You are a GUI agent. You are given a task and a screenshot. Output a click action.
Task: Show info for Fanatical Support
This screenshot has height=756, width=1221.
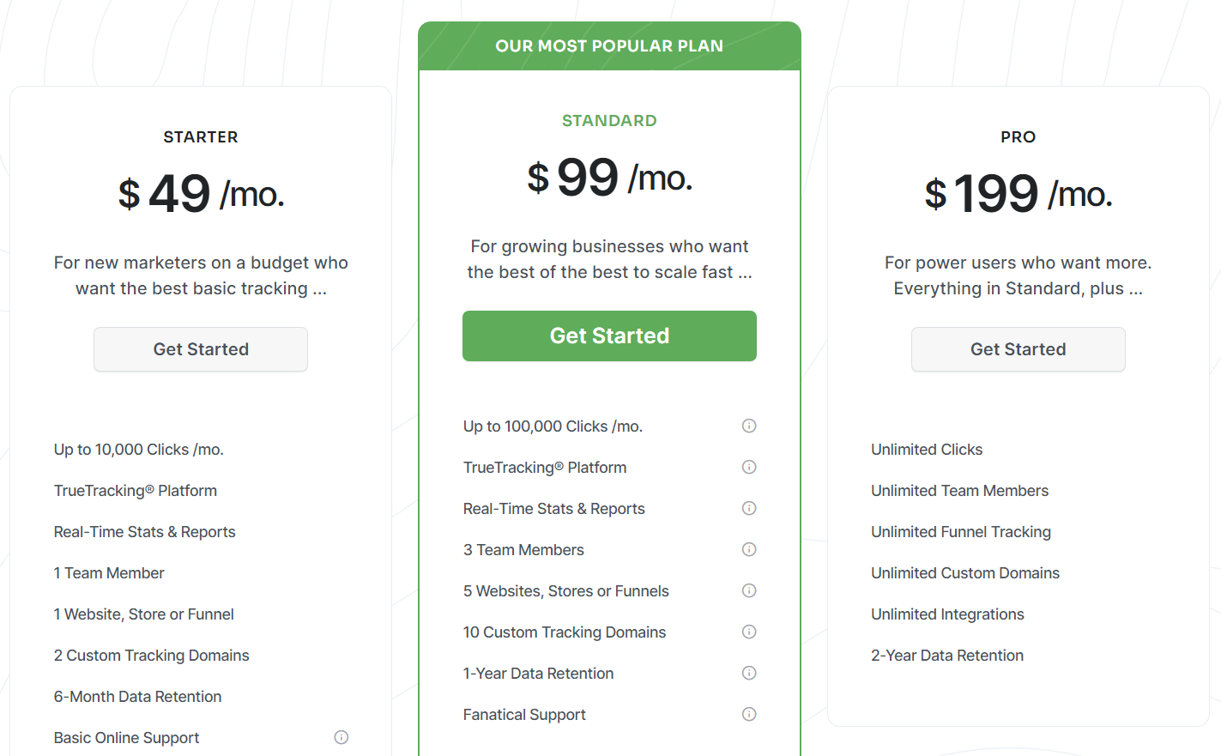tap(749, 714)
